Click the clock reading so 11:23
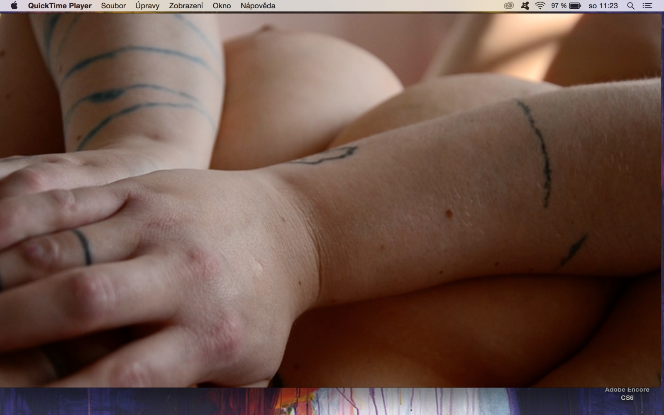Image resolution: width=664 pixels, height=415 pixels. [603, 6]
